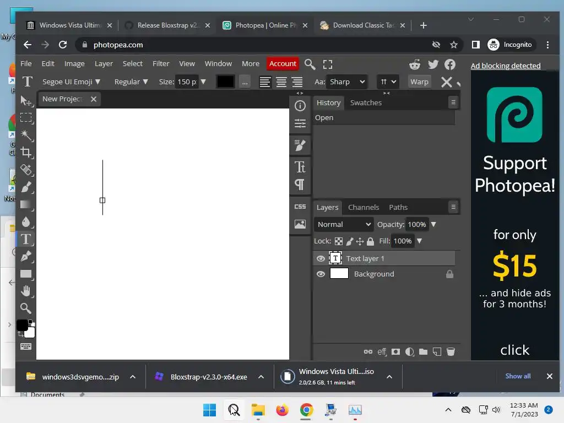The height and width of the screenshot is (423, 564).
Task: Toggle lock image pixels brush icon
Action: click(349, 241)
